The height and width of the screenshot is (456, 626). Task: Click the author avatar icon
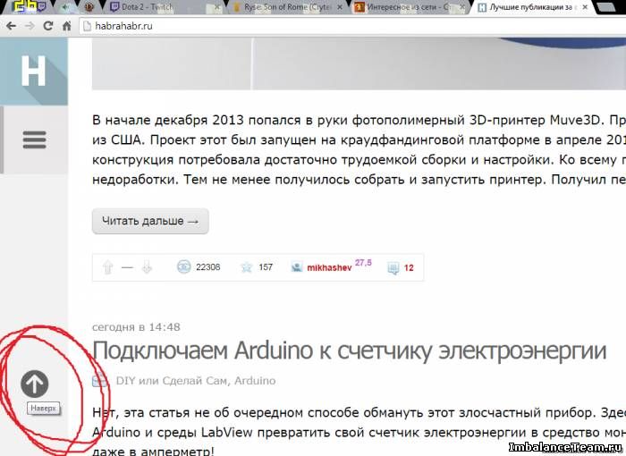[297, 267]
